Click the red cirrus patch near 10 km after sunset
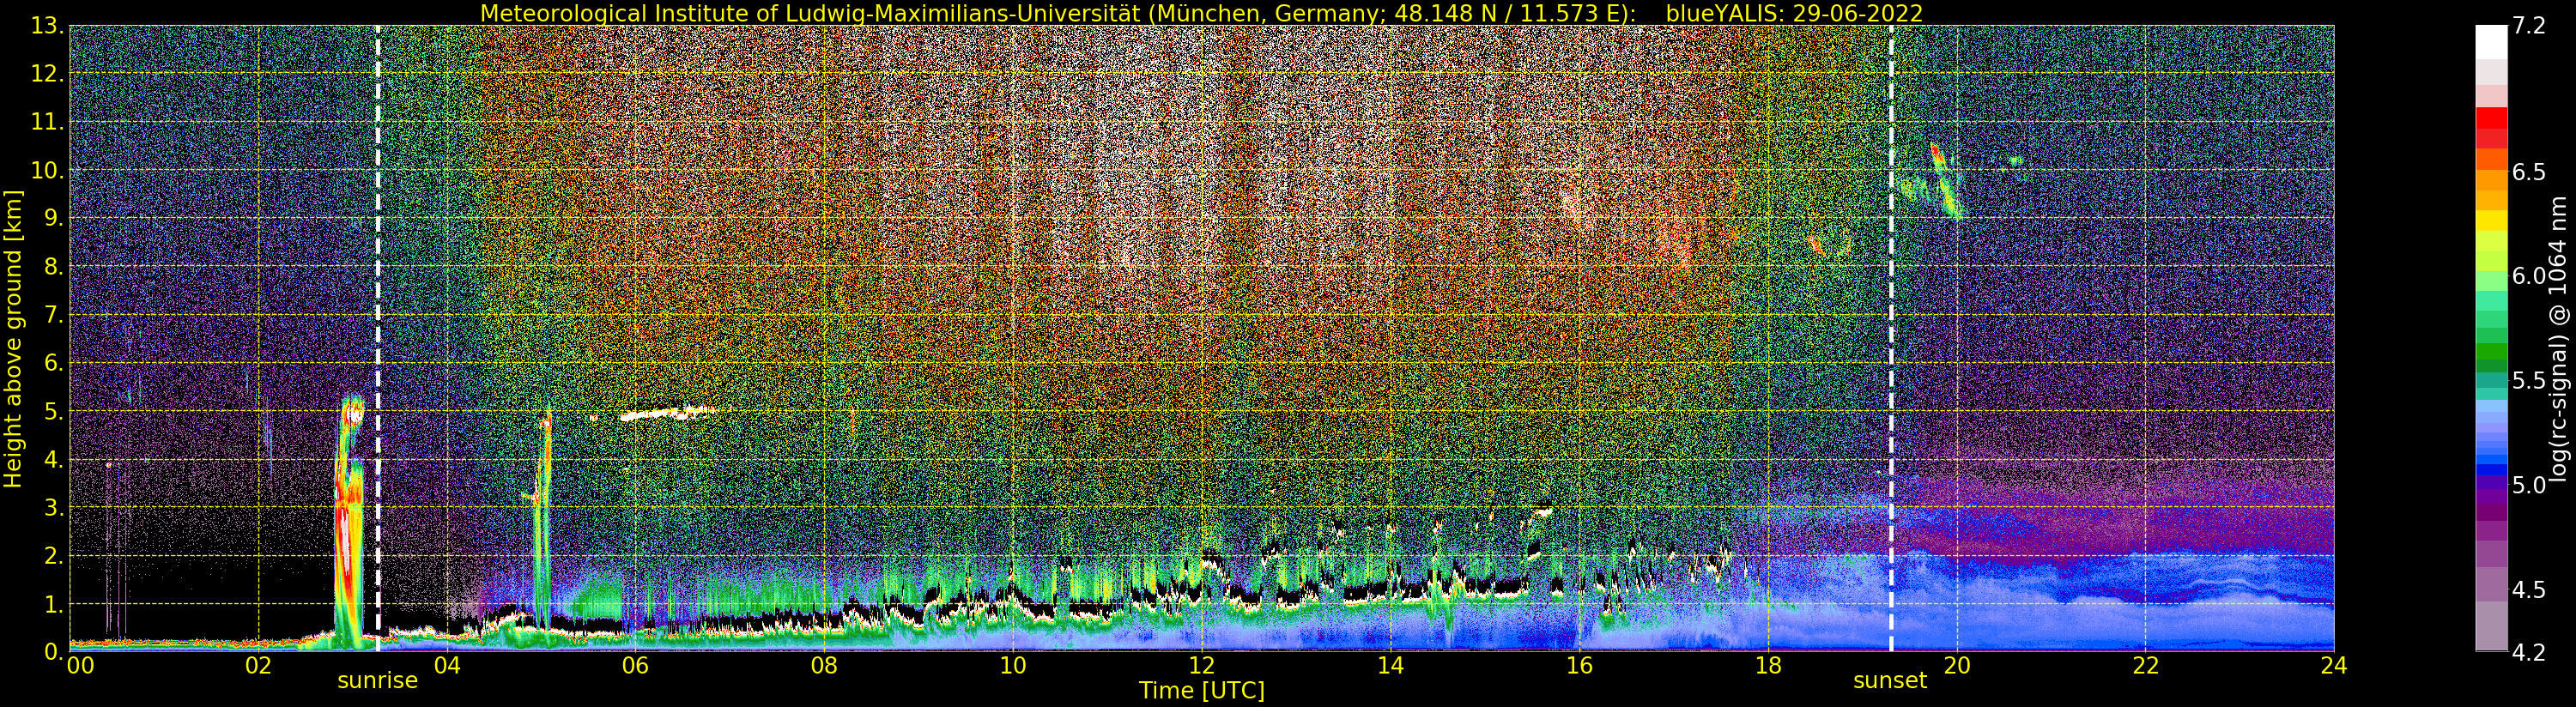Screen dimensions: 2576x707 1936,153
